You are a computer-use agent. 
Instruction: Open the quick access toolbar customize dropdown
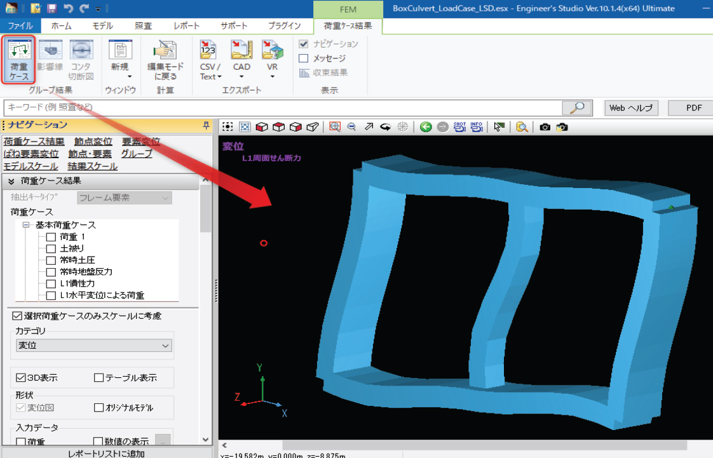click(x=98, y=9)
